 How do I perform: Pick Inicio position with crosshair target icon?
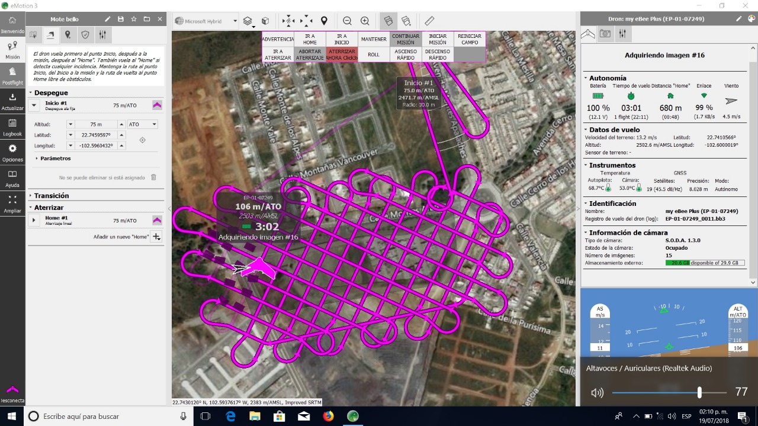[x=142, y=140]
